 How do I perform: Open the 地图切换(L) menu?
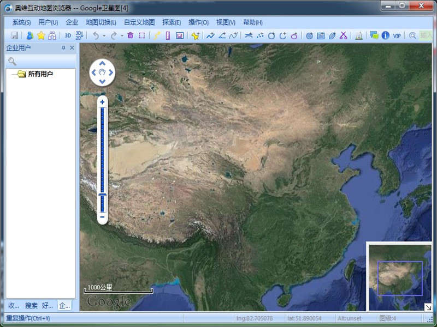101,22
